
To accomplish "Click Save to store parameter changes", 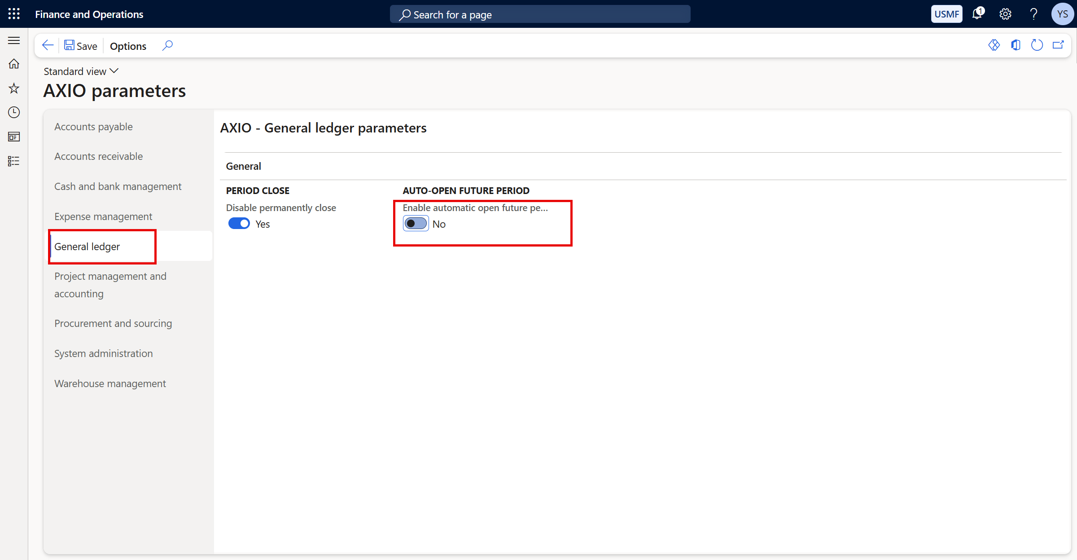I will coord(81,45).
